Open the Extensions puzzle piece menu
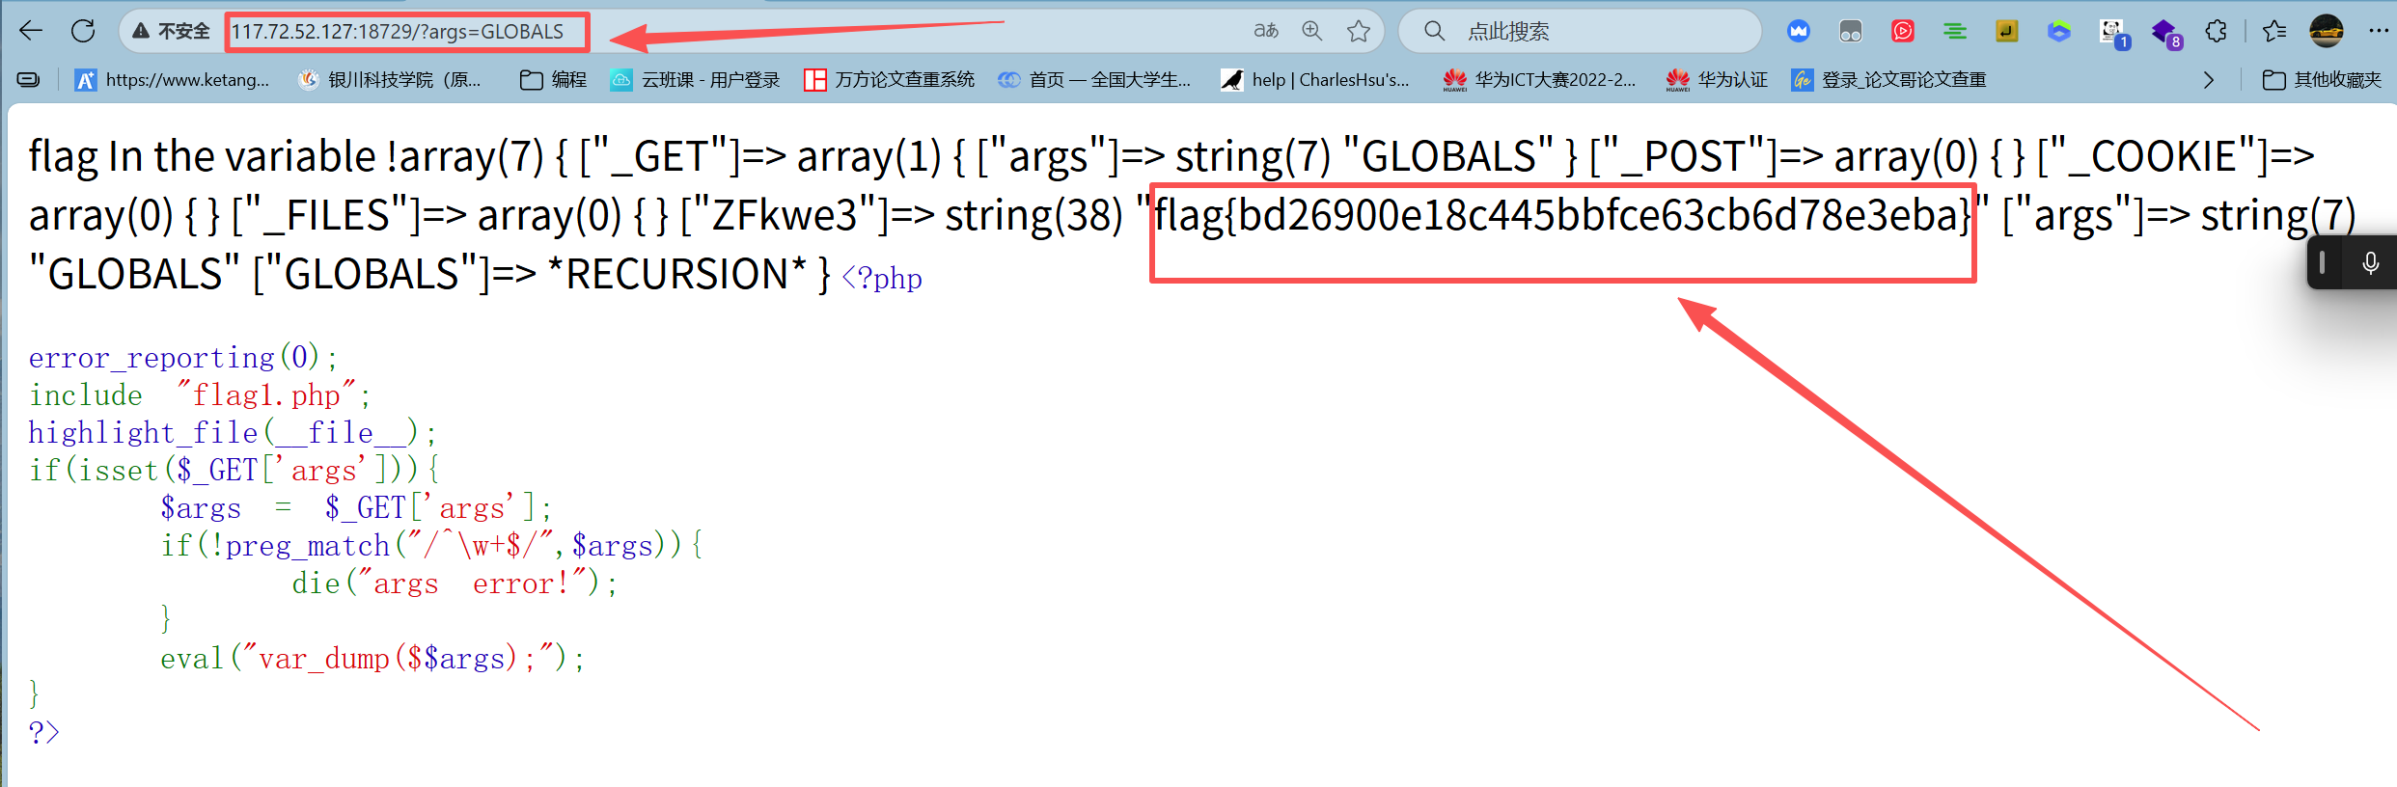The width and height of the screenshot is (2397, 787). point(2217,31)
